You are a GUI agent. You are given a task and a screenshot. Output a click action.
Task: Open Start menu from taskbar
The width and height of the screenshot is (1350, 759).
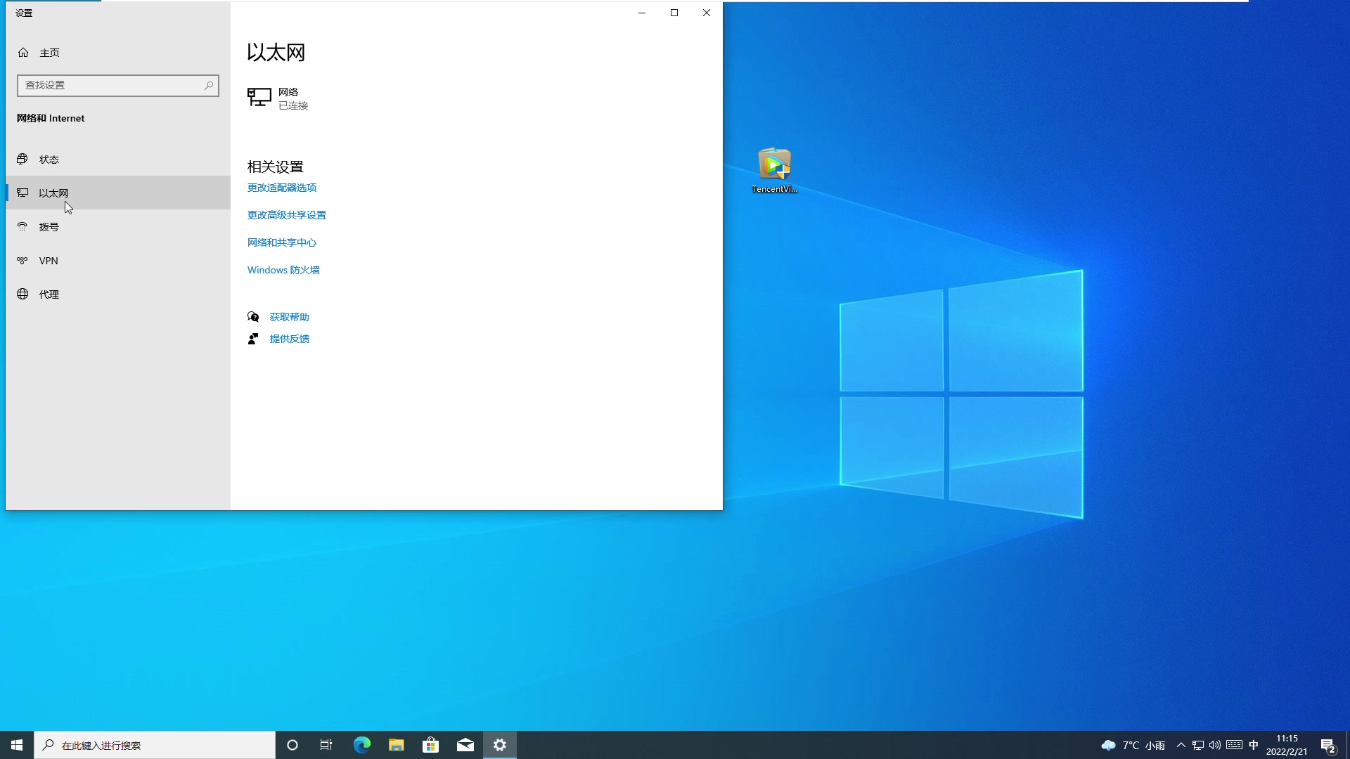[16, 744]
